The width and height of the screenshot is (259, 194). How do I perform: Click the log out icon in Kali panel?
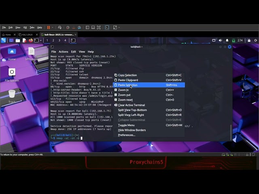(255, 40)
